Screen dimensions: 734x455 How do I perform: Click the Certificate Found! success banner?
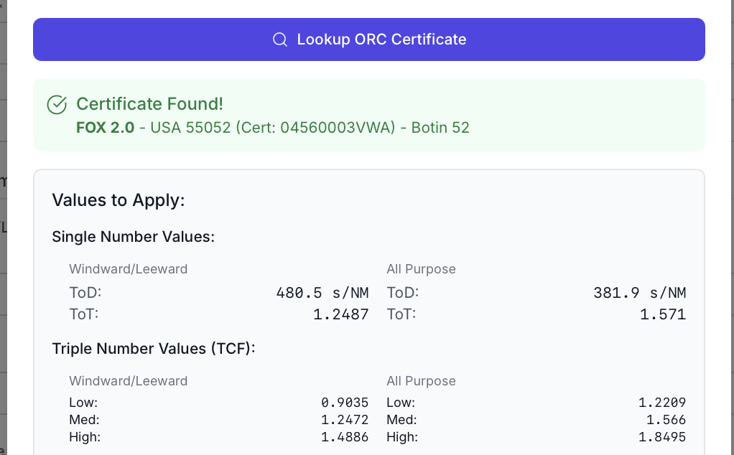click(x=369, y=115)
